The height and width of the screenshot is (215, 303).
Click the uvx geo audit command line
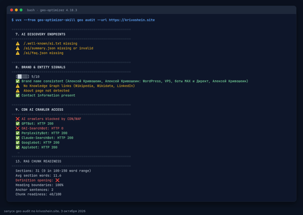(83, 20)
